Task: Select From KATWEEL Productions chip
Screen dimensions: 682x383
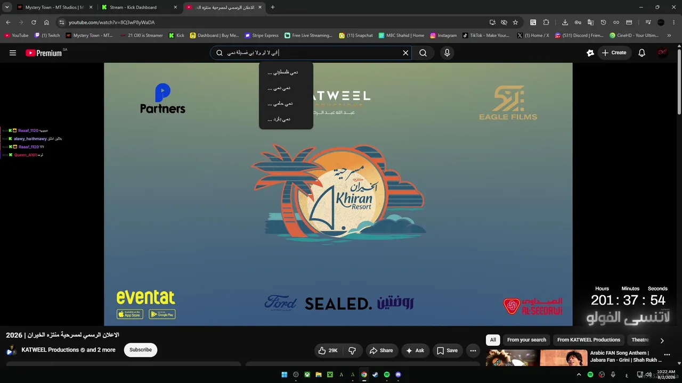Action: coord(589,340)
